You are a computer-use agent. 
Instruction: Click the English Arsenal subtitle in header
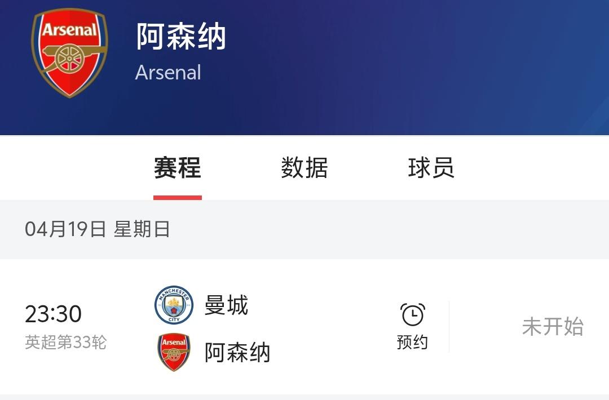tap(168, 73)
